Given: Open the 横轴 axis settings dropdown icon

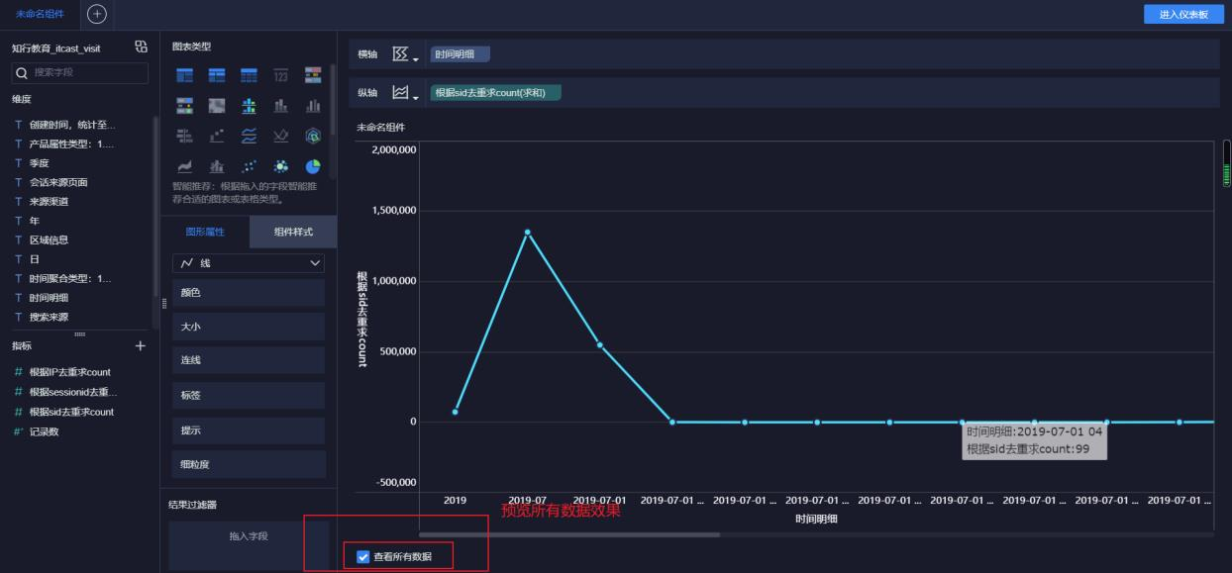Looking at the screenshot, I should 405,54.
